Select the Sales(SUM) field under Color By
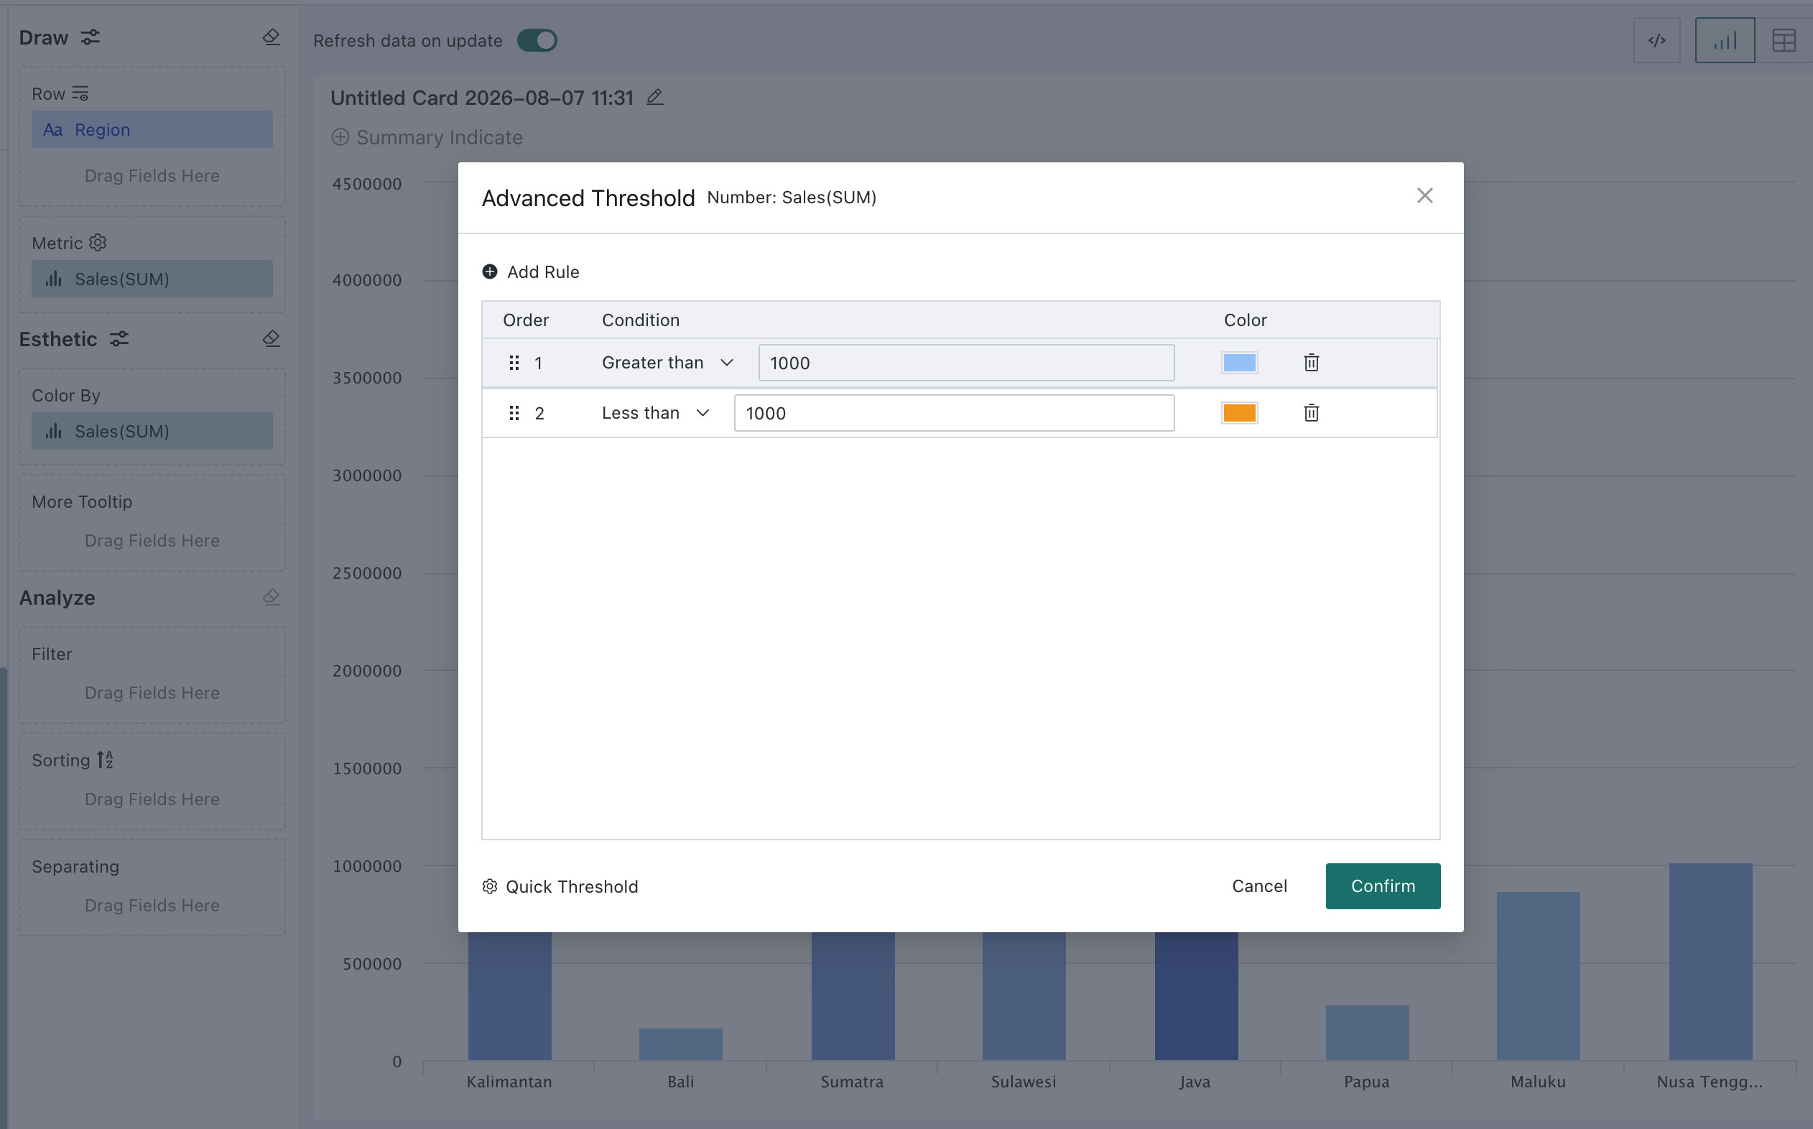The width and height of the screenshot is (1813, 1129). coord(152,432)
